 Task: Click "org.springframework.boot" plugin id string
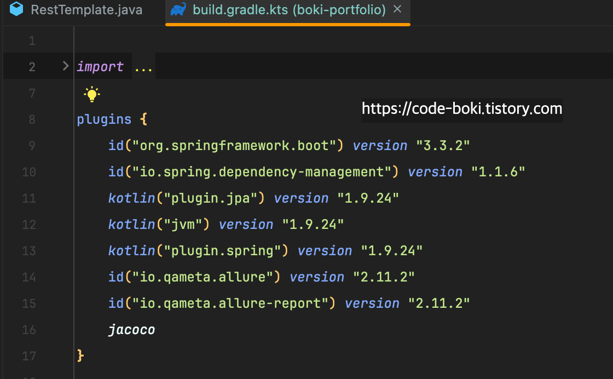pyautogui.click(x=234, y=146)
